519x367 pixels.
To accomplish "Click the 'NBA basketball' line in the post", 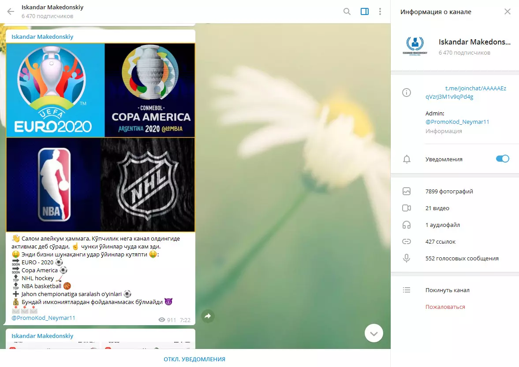I will point(41,286).
